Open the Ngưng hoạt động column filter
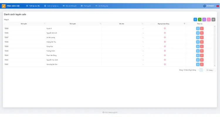This screenshot has width=220, height=117. point(185,24)
